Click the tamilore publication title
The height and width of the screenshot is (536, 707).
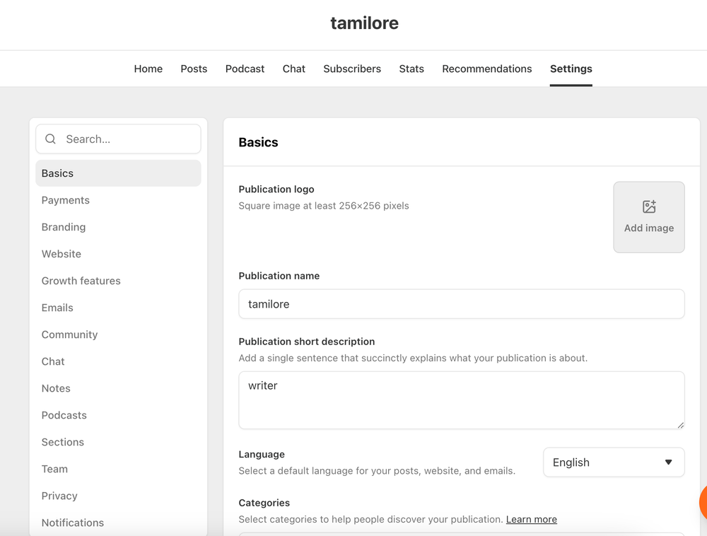(x=364, y=23)
